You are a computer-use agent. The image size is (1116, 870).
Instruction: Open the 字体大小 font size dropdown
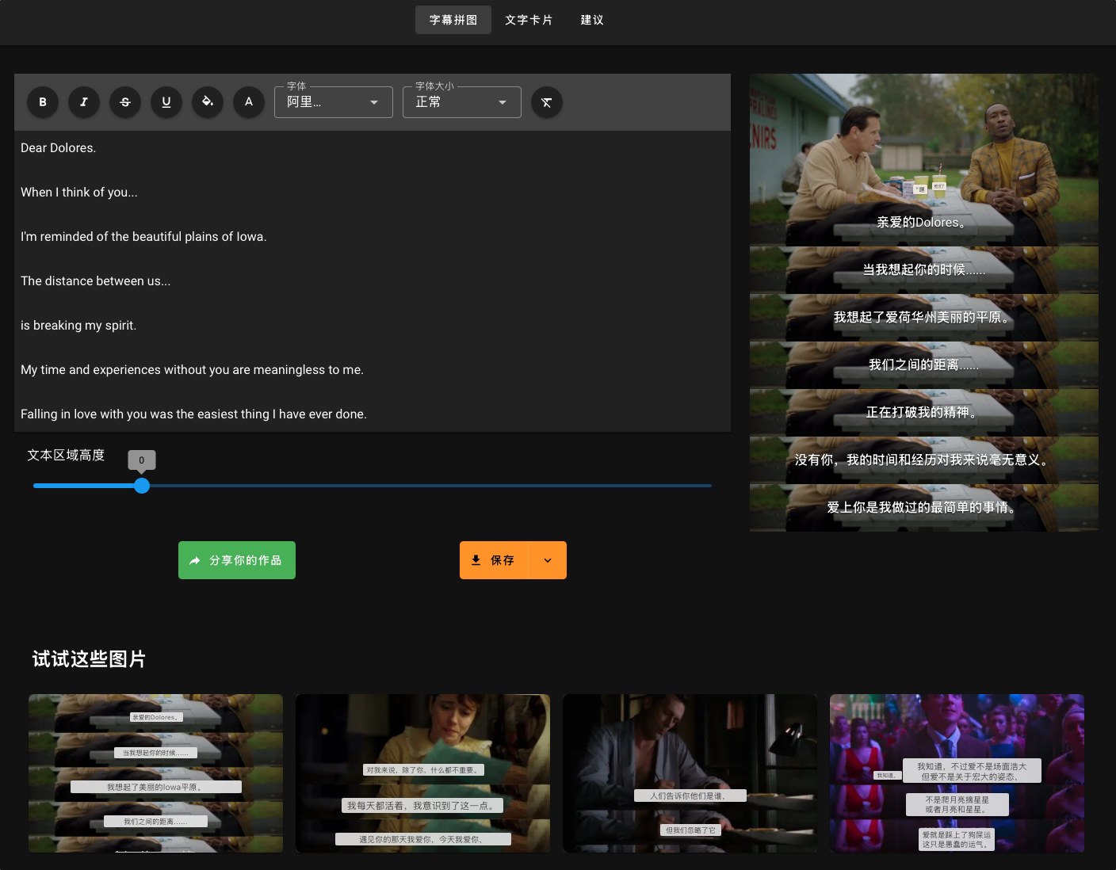[462, 102]
